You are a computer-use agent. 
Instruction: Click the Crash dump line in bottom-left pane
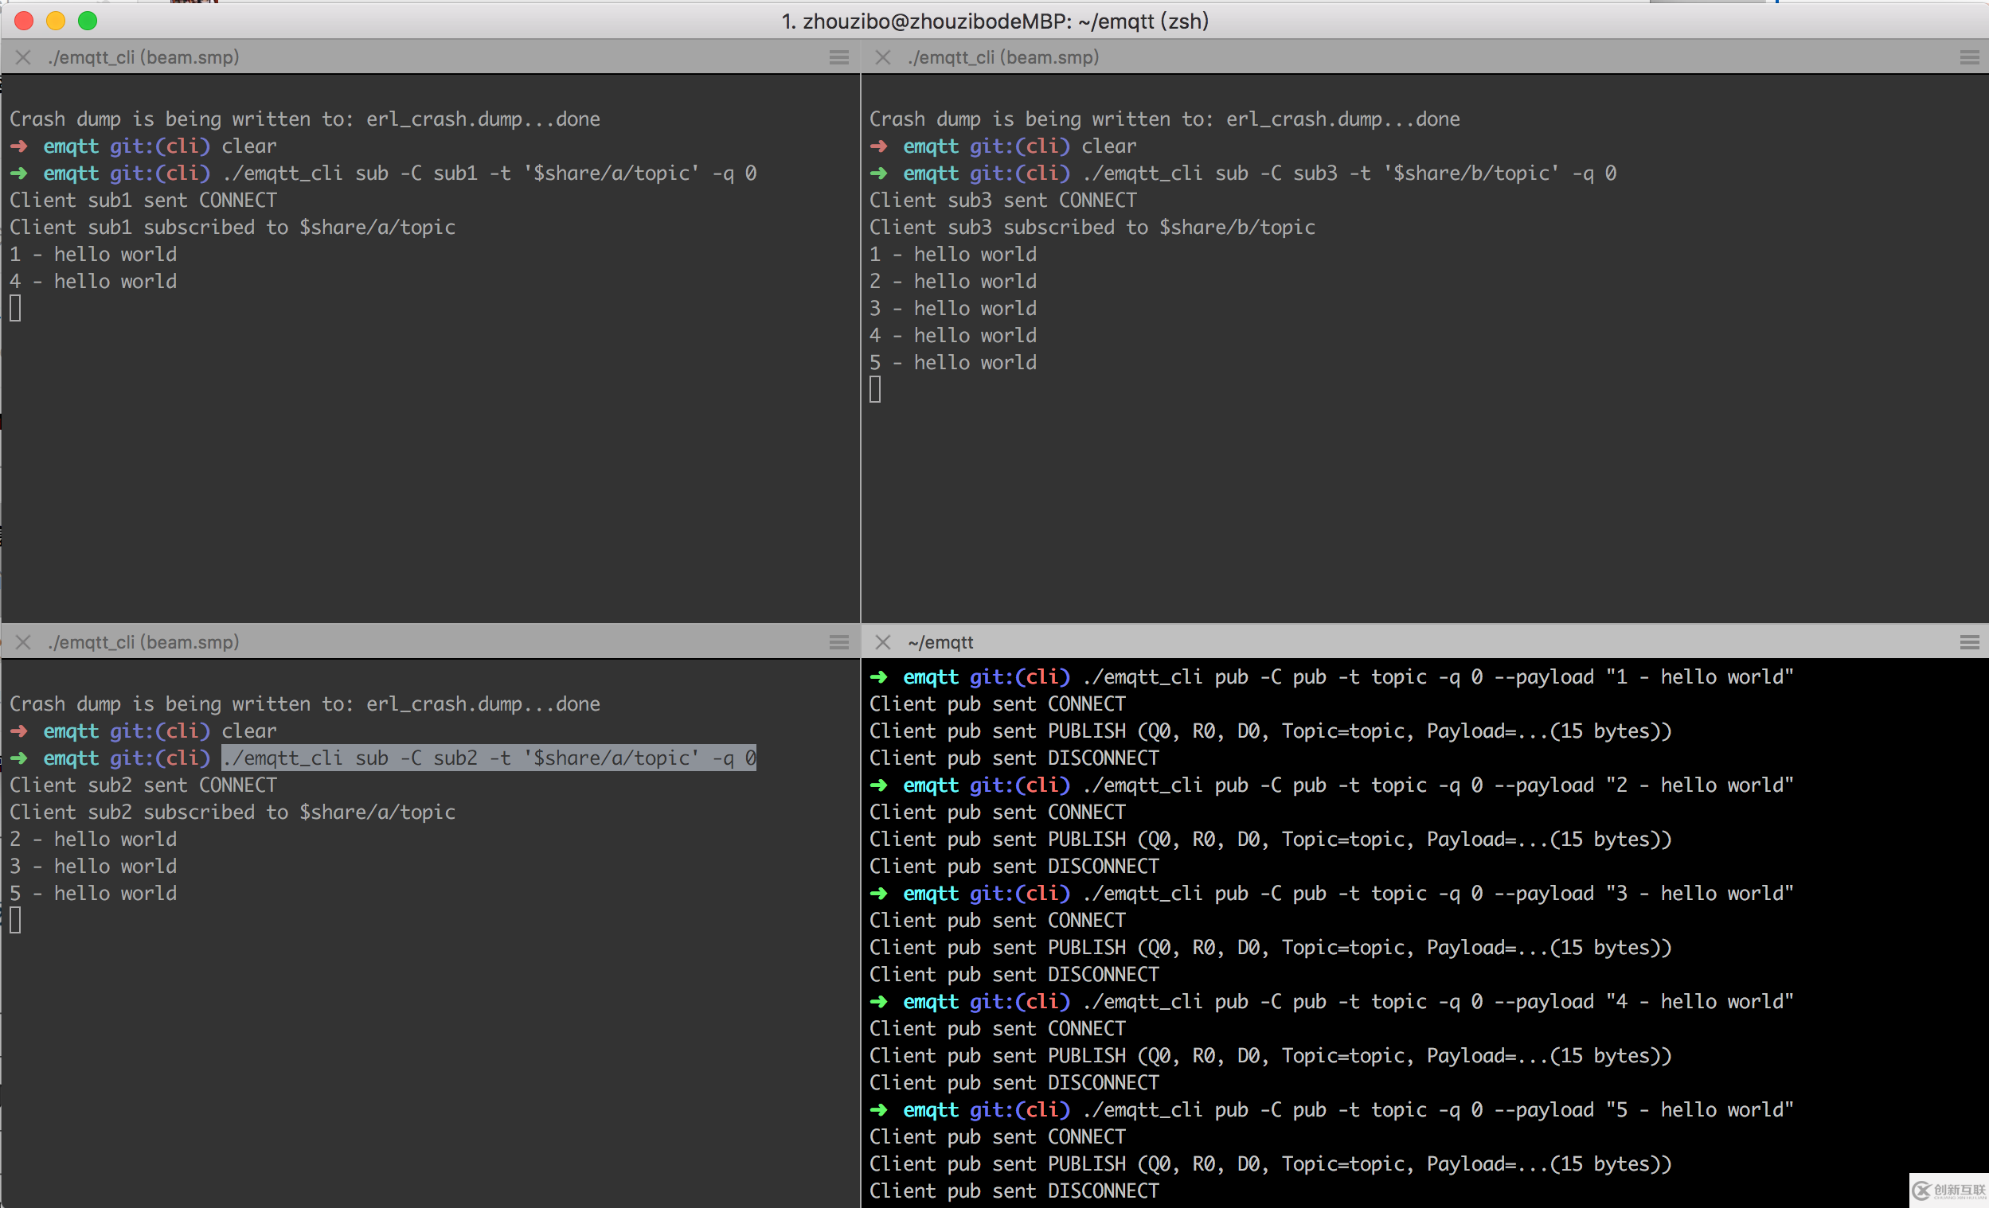(305, 704)
